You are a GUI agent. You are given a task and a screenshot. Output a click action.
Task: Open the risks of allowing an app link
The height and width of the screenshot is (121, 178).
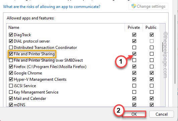tap(52, 7)
